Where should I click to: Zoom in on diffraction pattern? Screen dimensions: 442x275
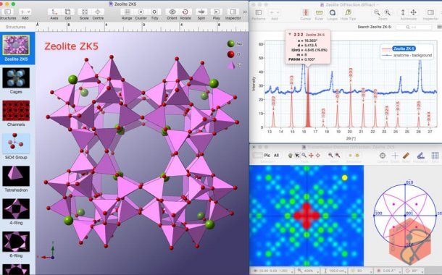pos(388,12)
